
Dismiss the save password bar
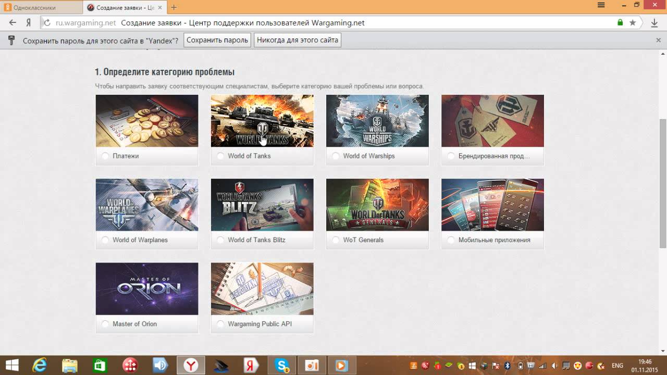[x=658, y=40]
